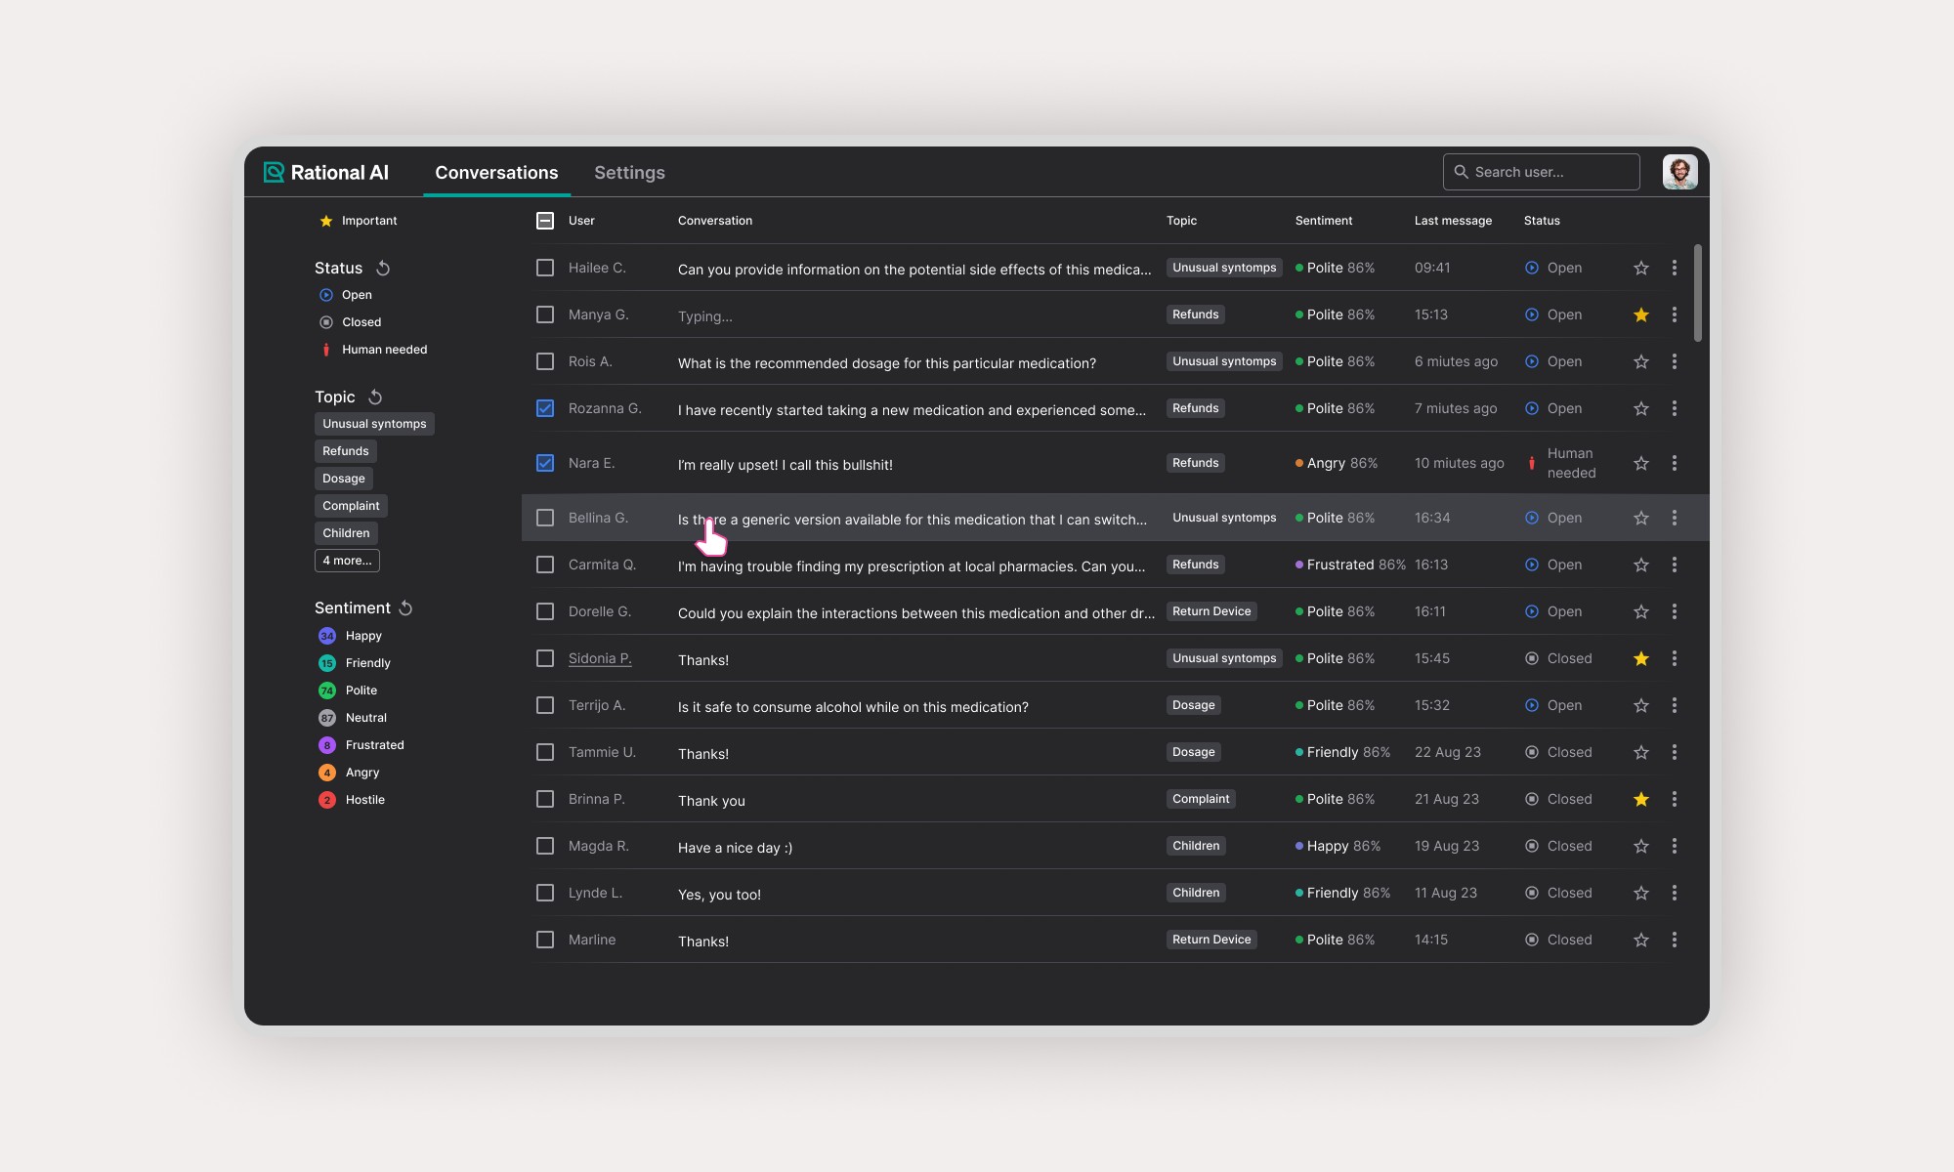Open more options for Terrijo A. row
1954x1172 pixels.
(x=1675, y=705)
